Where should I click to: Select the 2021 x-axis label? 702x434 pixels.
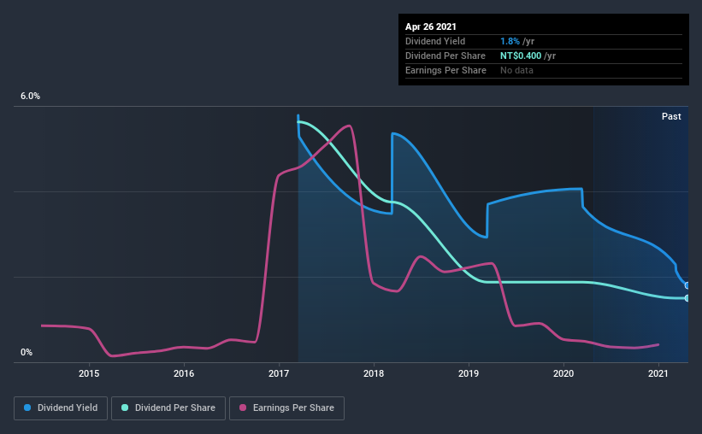[658, 373]
